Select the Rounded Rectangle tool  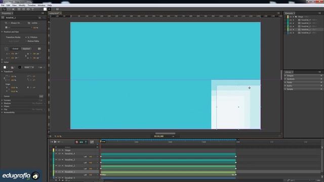(x=24, y=9)
